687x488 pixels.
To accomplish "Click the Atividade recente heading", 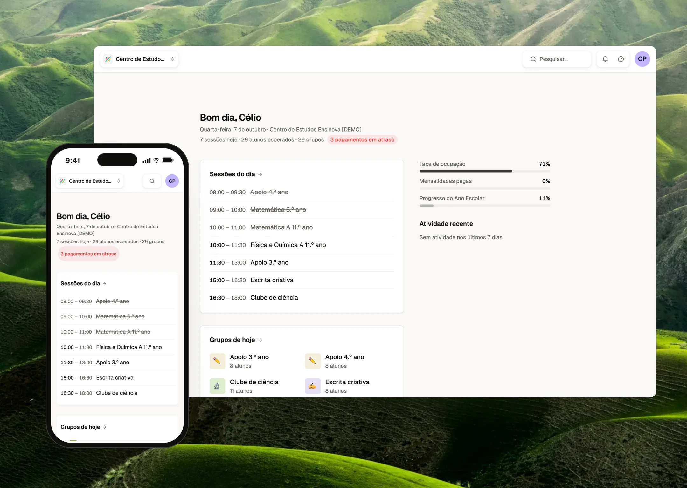I will tap(446, 224).
